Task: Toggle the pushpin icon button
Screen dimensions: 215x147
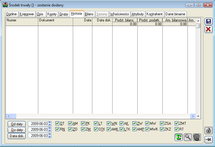Action: point(208,140)
